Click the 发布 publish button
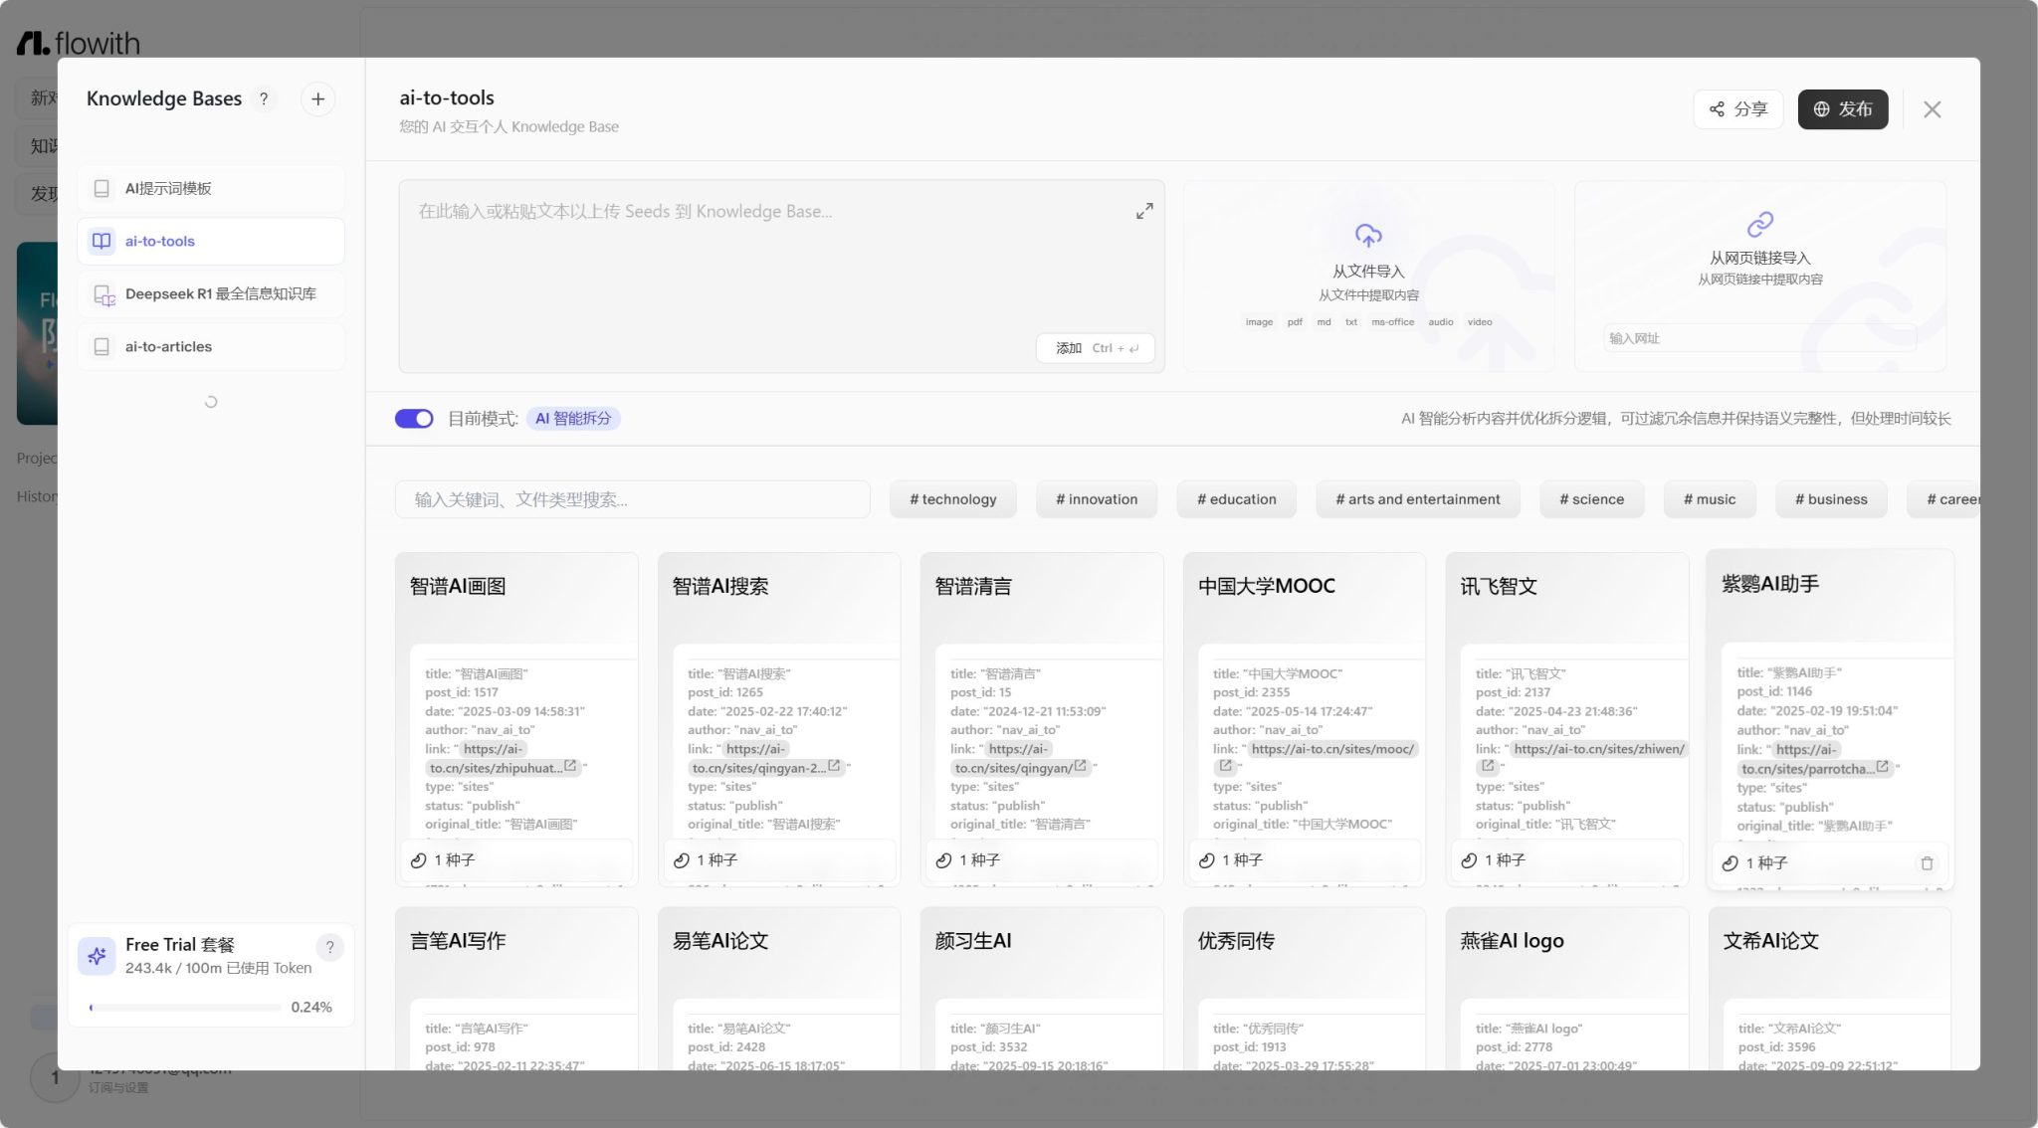The height and width of the screenshot is (1128, 2038). [1842, 109]
